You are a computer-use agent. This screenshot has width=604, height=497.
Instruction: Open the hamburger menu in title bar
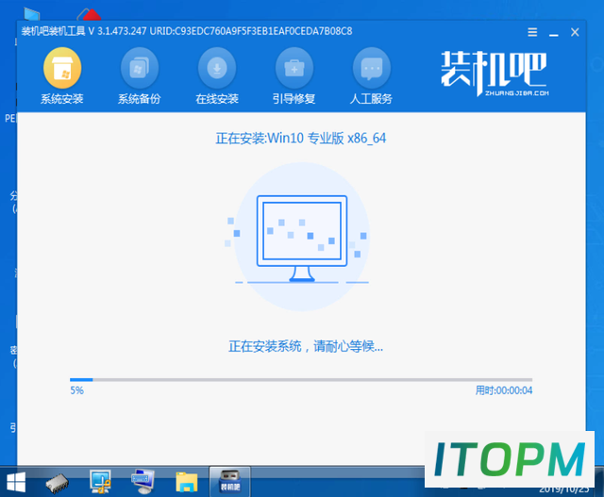[x=532, y=32]
